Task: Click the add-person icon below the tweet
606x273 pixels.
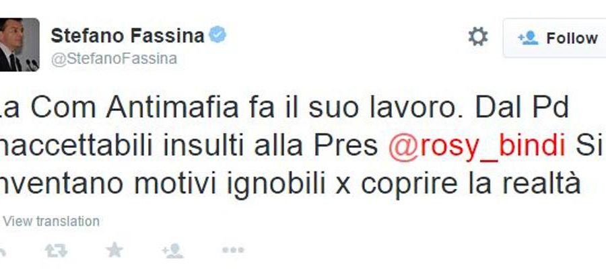Action: (172, 251)
